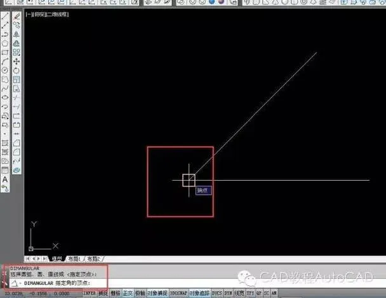Select the Stretch tool
Screen dimensions: 386x298
[17, 89]
